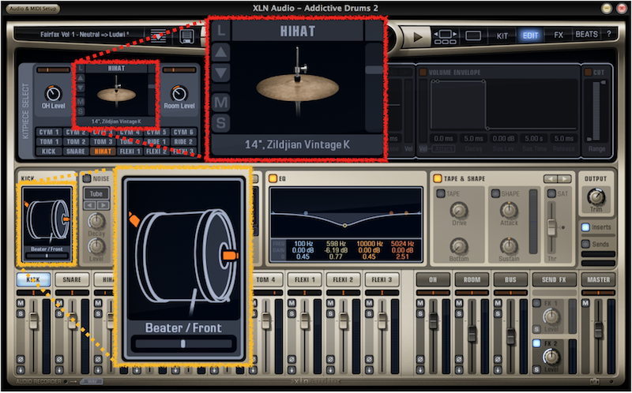Click the save preset floppy icon
This screenshot has height=393, width=632.
point(186,36)
